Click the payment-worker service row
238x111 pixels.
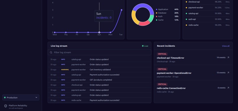208,8
